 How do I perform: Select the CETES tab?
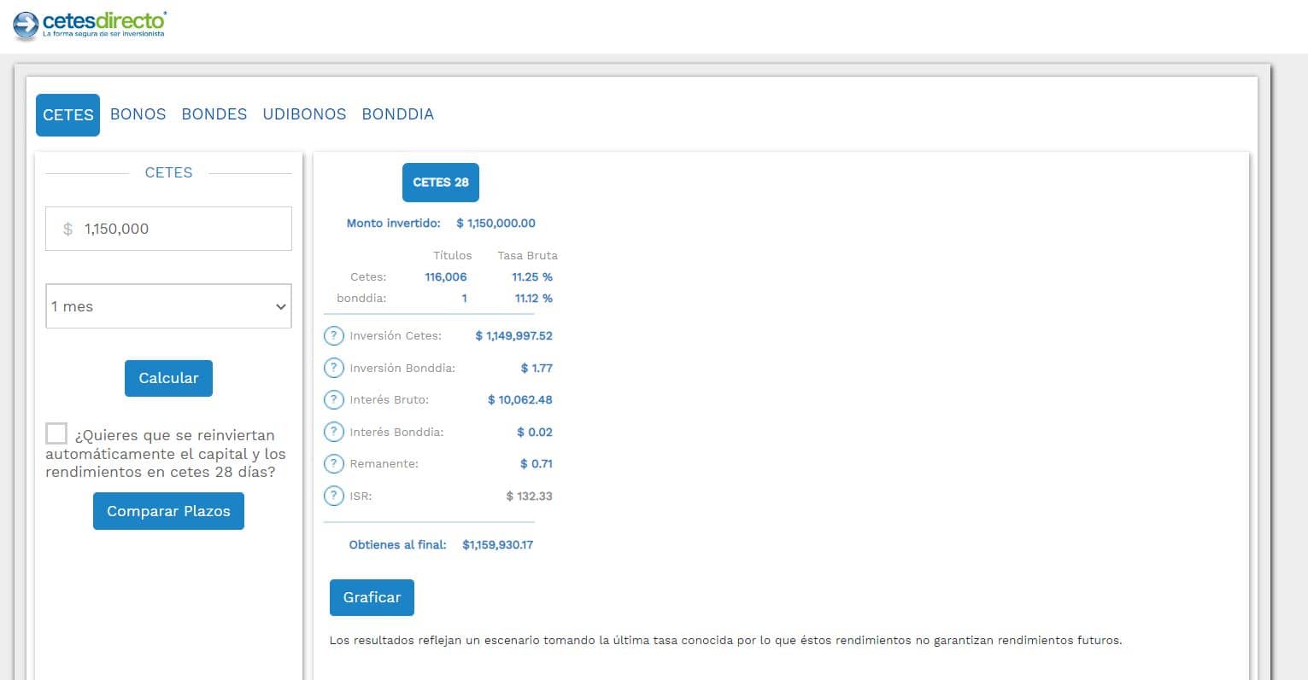click(67, 115)
